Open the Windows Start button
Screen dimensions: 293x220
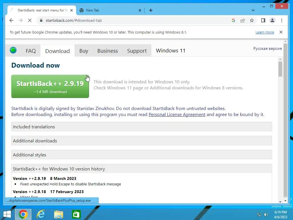7,214
